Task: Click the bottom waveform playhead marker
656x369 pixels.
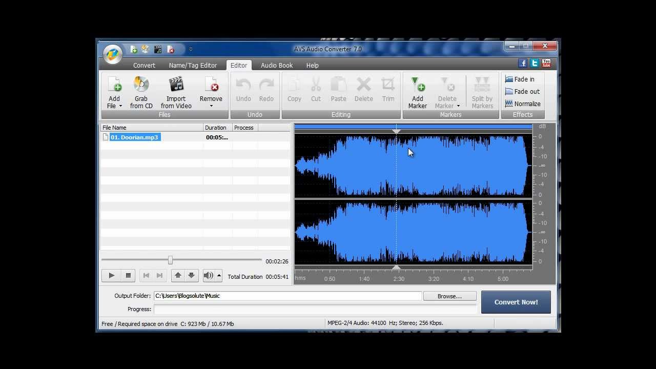Action: click(396, 268)
